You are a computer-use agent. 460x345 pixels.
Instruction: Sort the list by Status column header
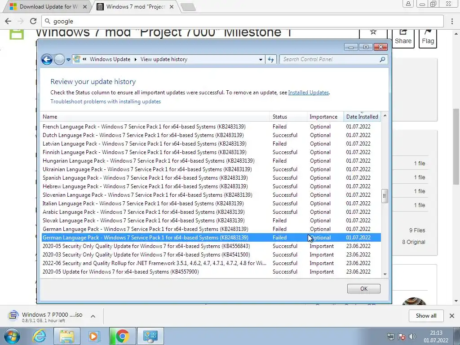[x=288, y=117]
